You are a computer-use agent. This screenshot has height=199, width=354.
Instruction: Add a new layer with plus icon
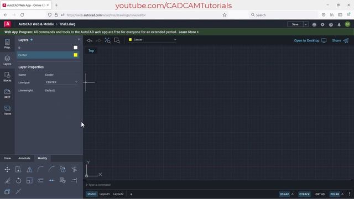[x=32, y=40]
